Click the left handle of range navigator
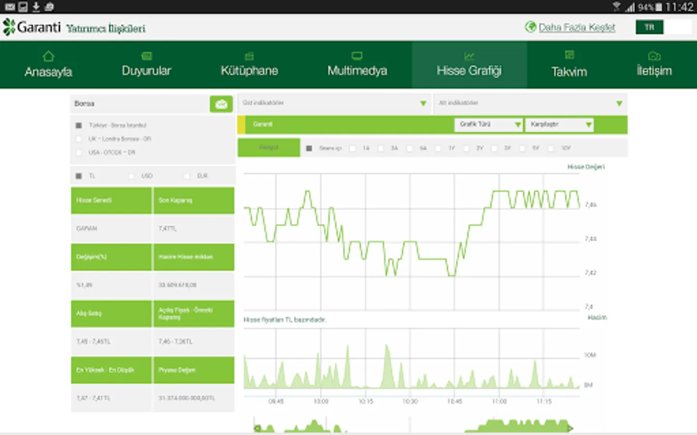Screen dimensions: 697x435 [x=257, y=428]
